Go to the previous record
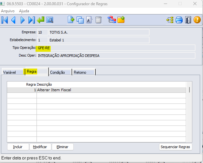Viewport: 203px width, 163px height. pos(14,20)
